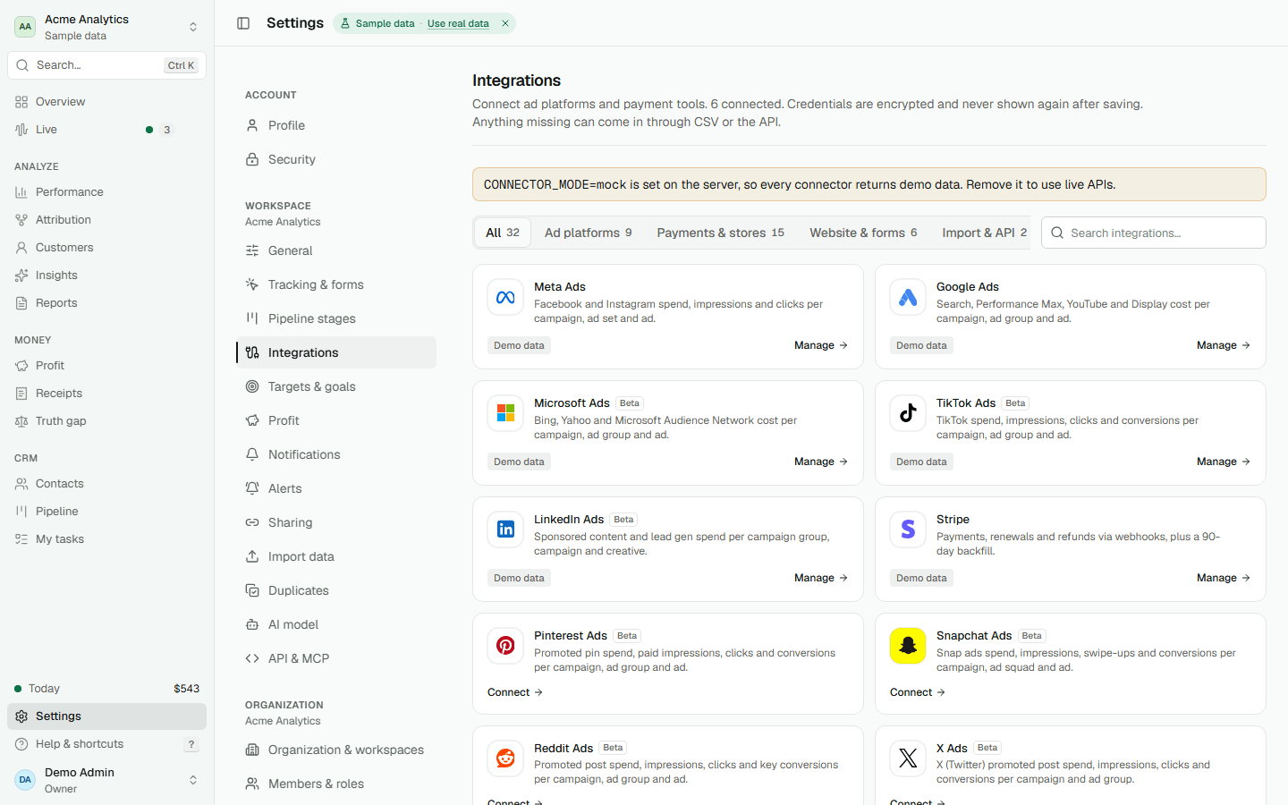Click the Stripe logo

click(908, 530)
